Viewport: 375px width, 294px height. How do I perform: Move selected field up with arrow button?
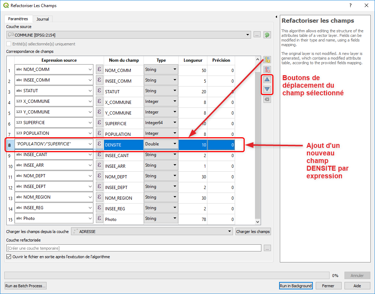click(x=267, y=79)
